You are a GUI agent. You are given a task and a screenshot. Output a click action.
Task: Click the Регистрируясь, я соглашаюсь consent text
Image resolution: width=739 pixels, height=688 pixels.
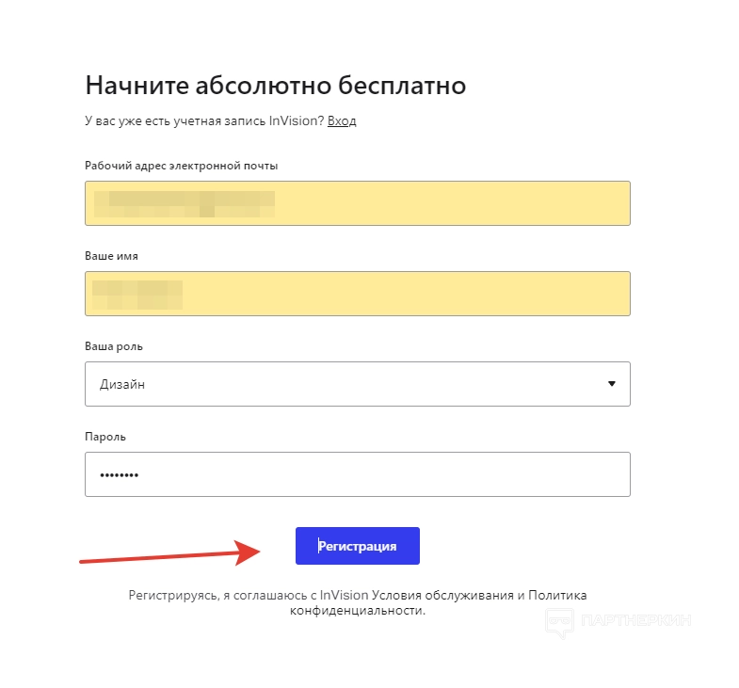point(222,595)
